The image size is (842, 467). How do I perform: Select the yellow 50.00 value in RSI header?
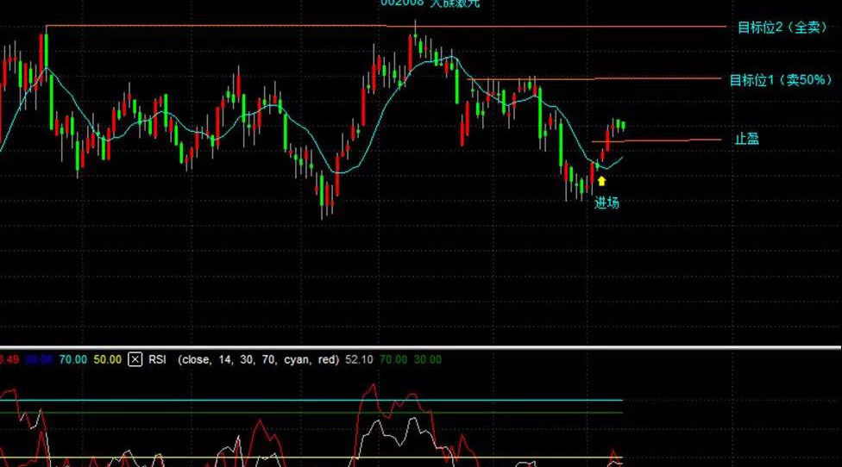pyautogui.click(x=108, y=359)
